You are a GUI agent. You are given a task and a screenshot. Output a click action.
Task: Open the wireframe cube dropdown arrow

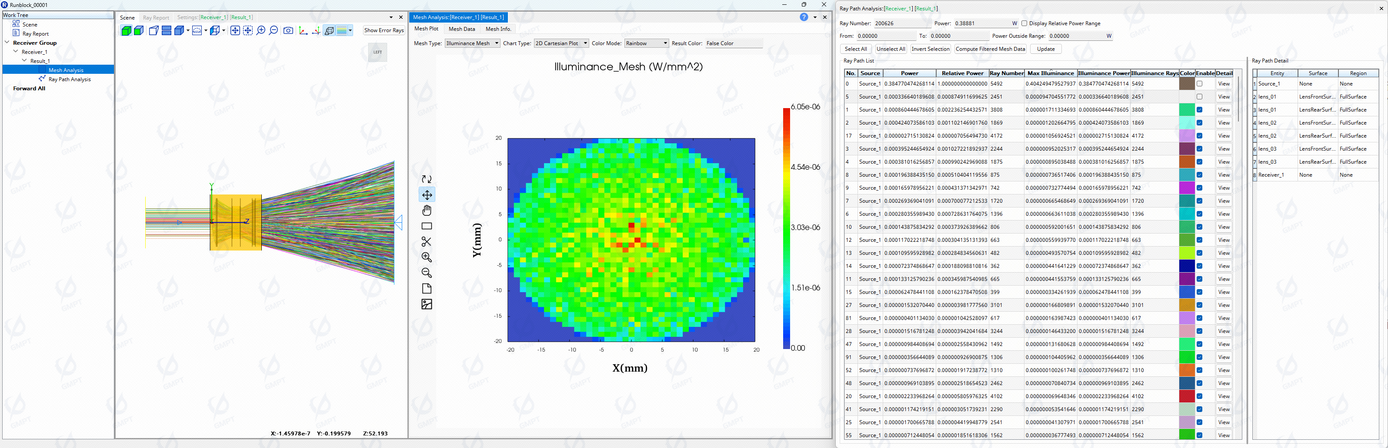tap(224, 31)
